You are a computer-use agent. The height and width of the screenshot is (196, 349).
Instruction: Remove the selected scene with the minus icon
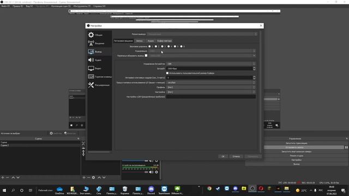(x=7, y=177)
